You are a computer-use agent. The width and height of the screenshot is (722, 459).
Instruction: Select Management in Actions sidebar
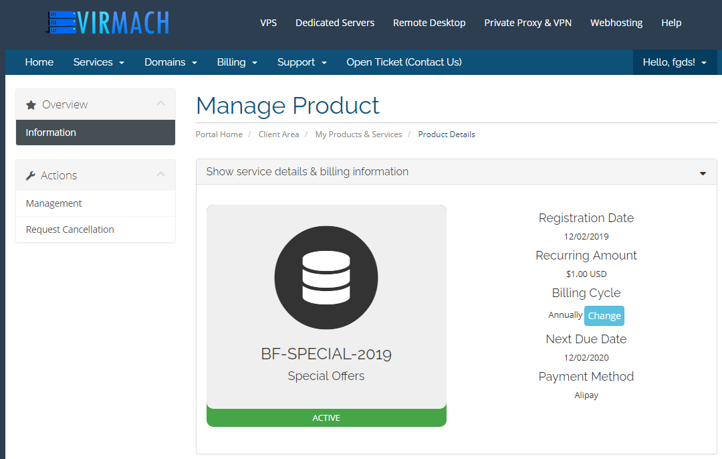pos(54,203)
